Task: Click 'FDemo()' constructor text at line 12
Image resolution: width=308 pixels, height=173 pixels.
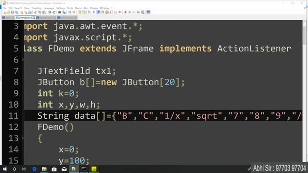Action: point(56,127)
